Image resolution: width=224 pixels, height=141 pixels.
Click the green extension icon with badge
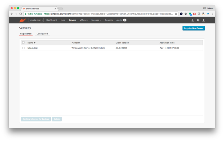point(190,14)
